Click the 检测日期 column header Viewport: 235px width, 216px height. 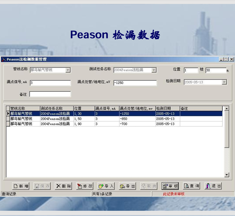[168, 108]
